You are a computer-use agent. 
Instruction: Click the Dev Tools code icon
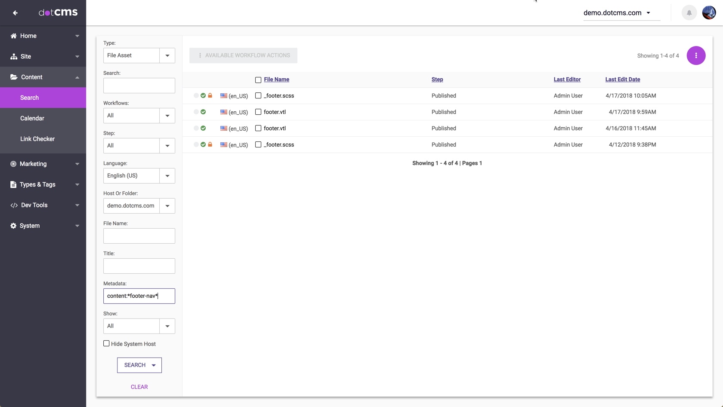pyautogui.click(x=14, y=205)
